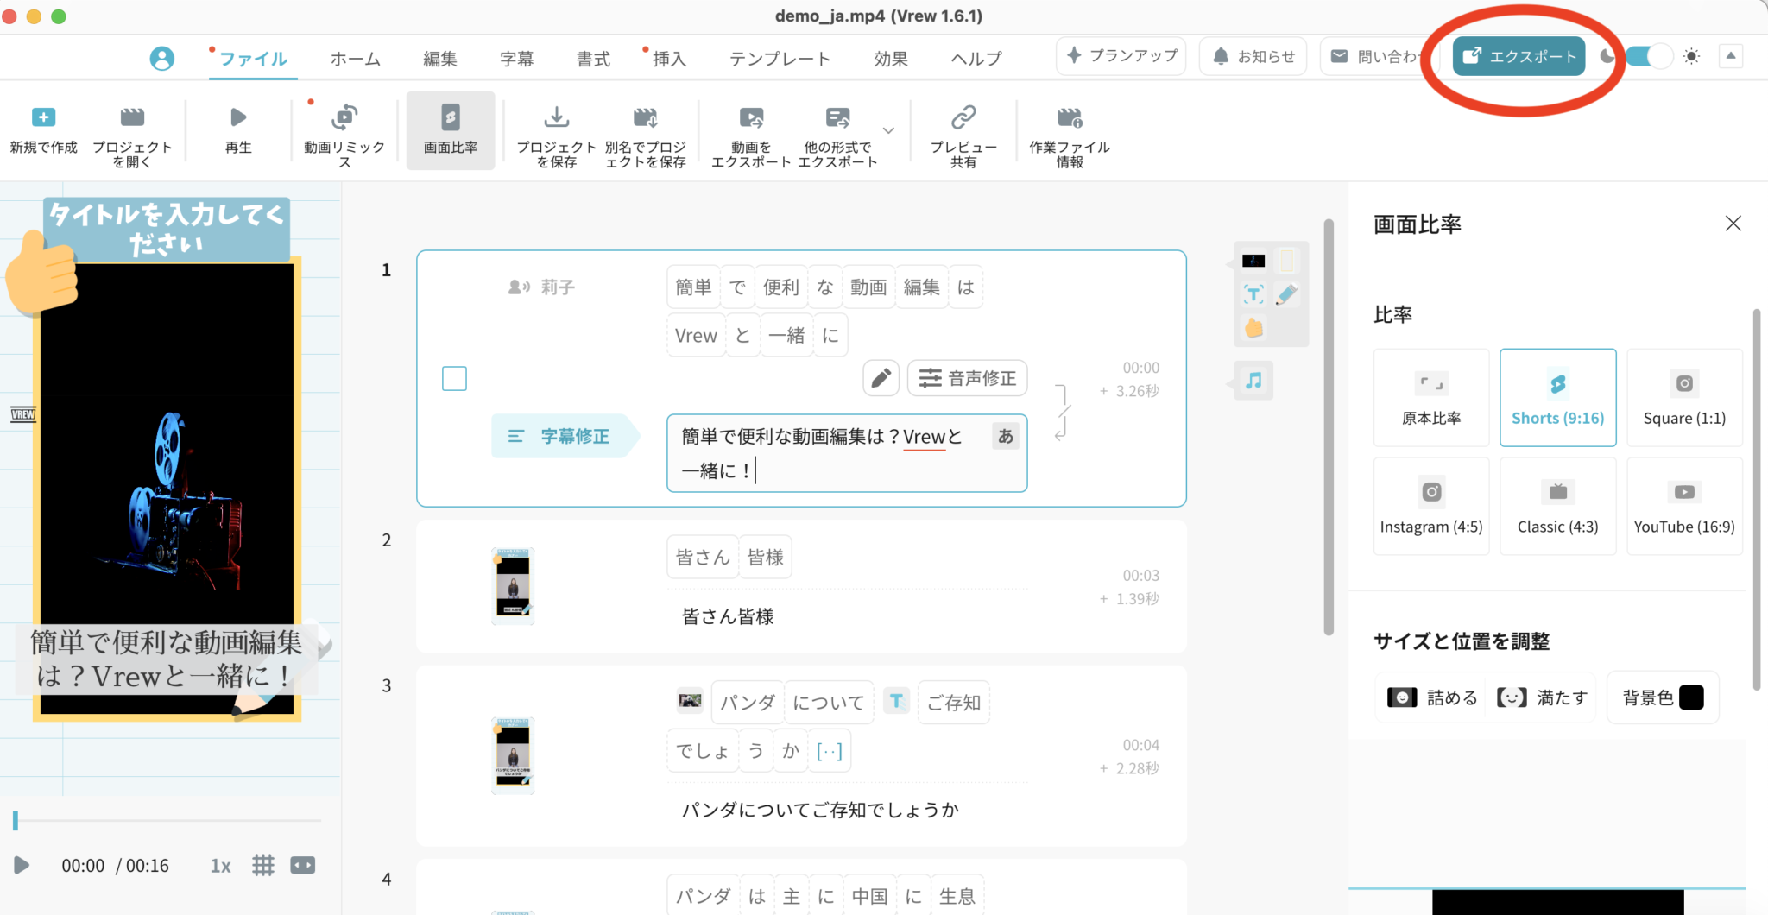Viewport: 1768px width, 915px height.
Task: Select YouTube (16:9) ratio
Action: (x=1684, y=506)
